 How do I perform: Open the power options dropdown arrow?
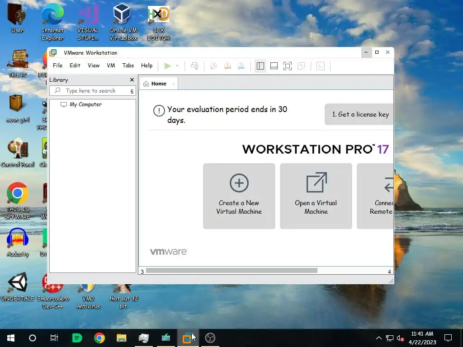pyautogui.click(x=177, y=66)
